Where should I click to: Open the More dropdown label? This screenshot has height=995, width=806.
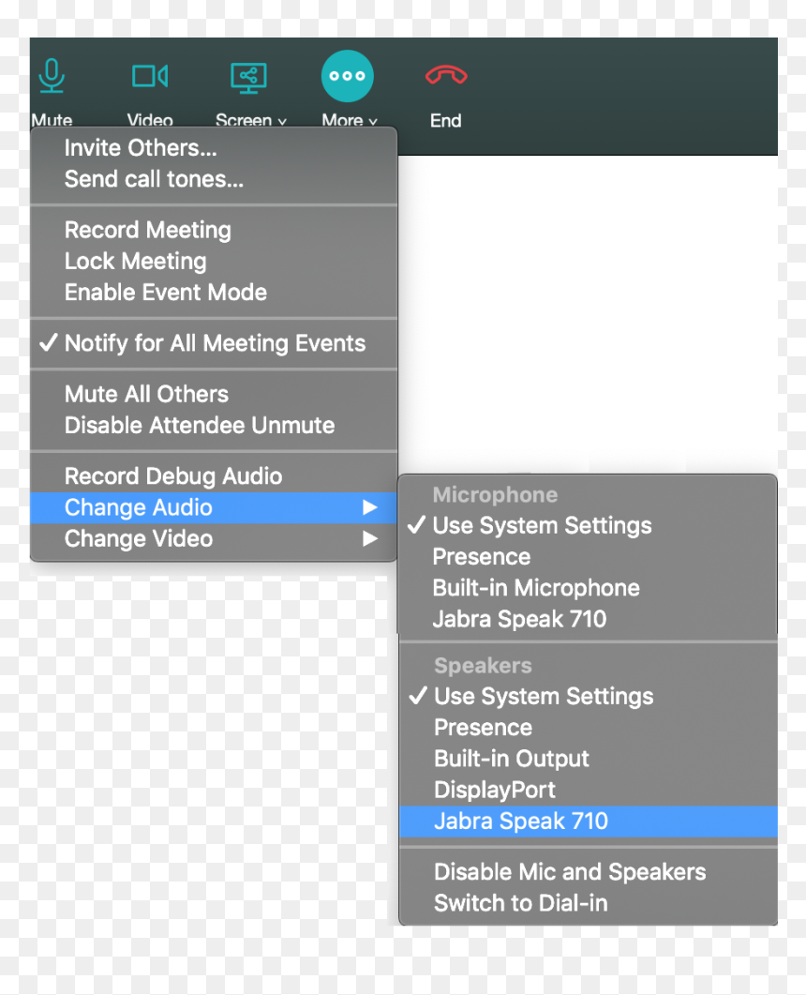pos(350,120)
